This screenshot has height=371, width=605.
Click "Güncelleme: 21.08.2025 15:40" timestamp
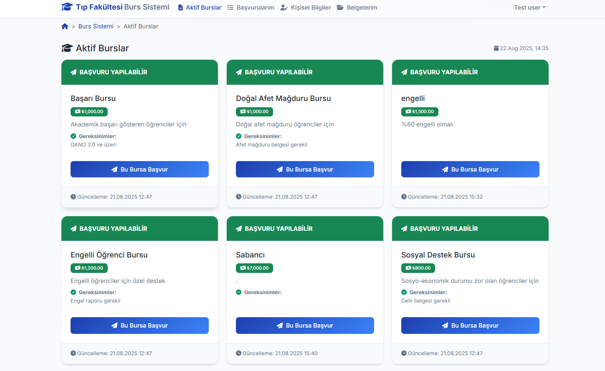[280, 353]
